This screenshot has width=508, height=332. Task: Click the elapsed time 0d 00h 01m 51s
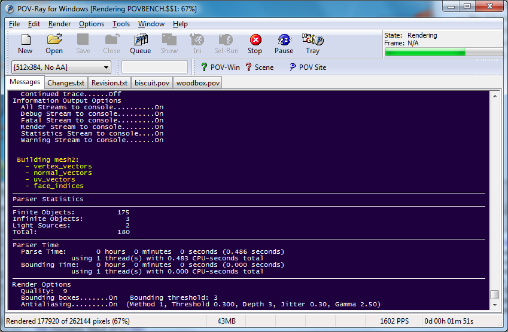(x=449, y=321)
